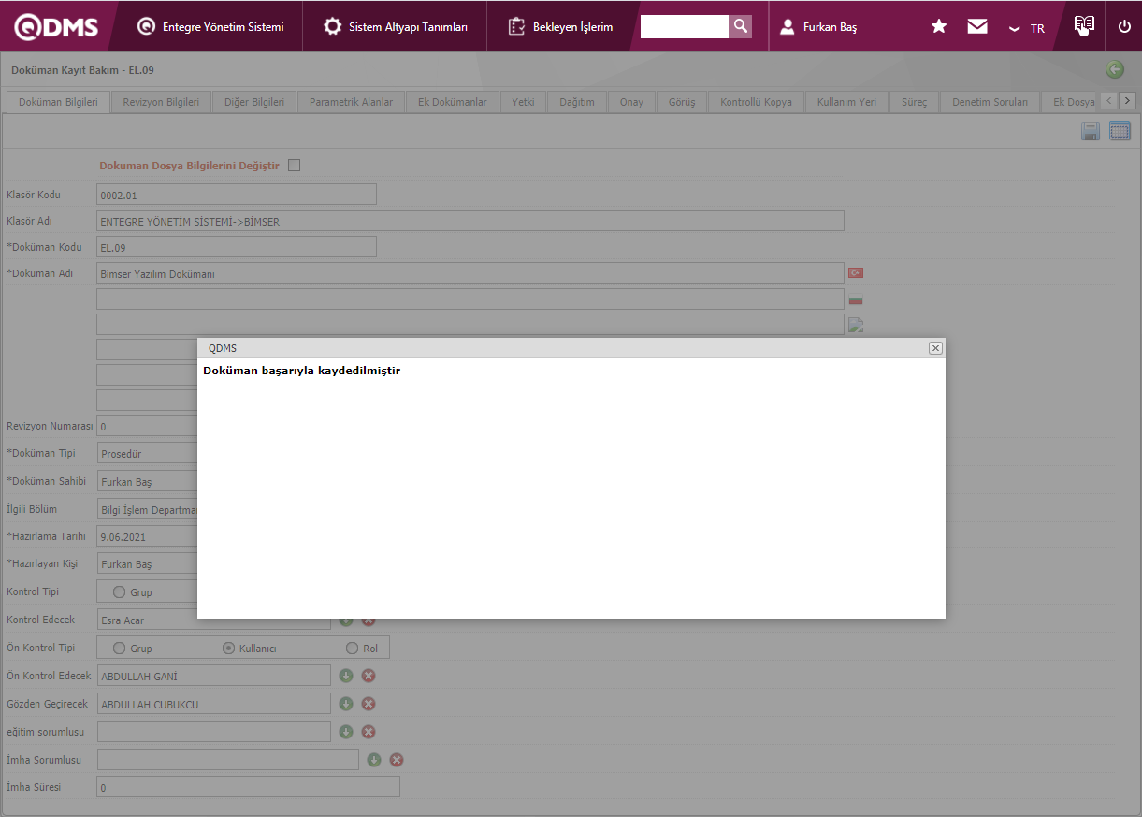Click the Turkish flag next to Doküman Adı
This screenshot has width=1142, height=817.
click(x=855, y=273)
